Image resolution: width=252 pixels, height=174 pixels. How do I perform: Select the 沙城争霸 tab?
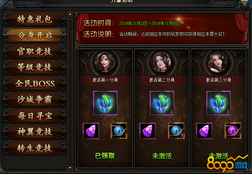tap(34, 100)
